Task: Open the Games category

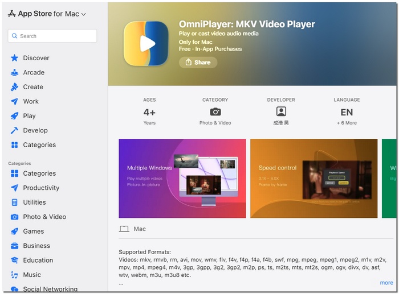Action: tap(33, 231)
